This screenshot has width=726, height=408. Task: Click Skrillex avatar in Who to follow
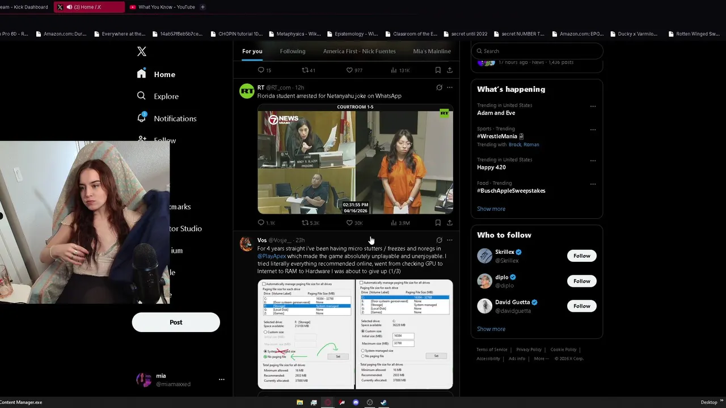[484, 256]
